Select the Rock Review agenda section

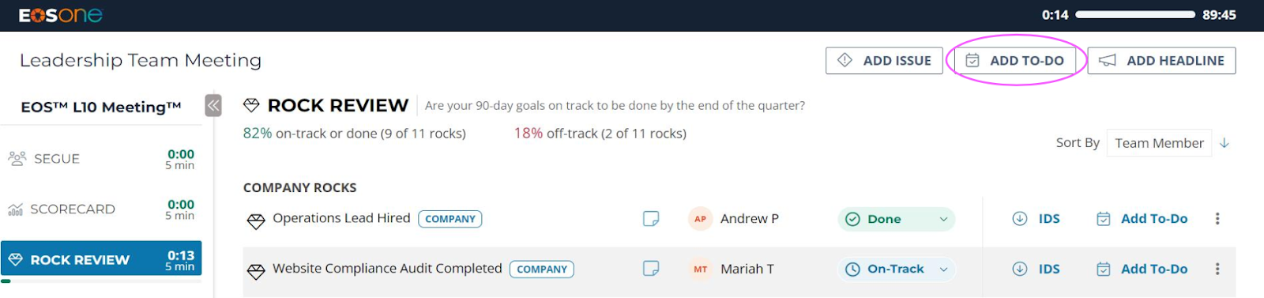(101, 259)
